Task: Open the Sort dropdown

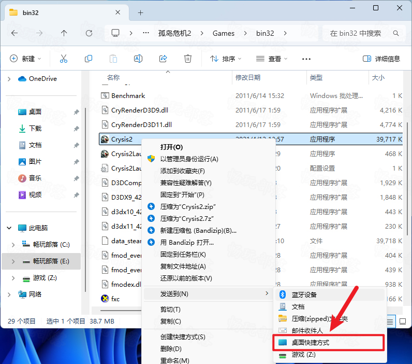Action: coord(226,59)
